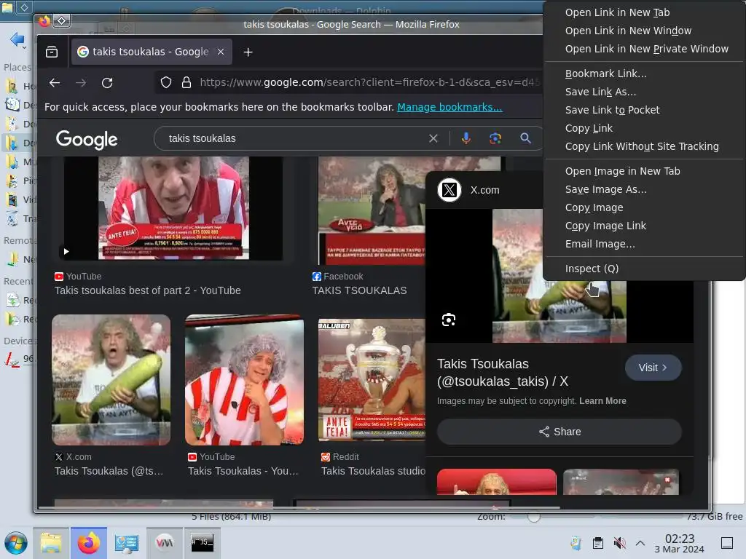746x559 pixels.
Task: Choose Save Image As option
Action: [644, 189]
